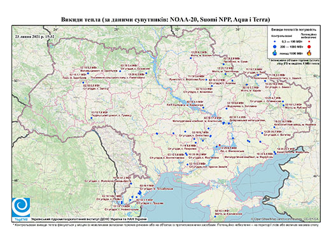Click the institute name caption beside logo

89,219
